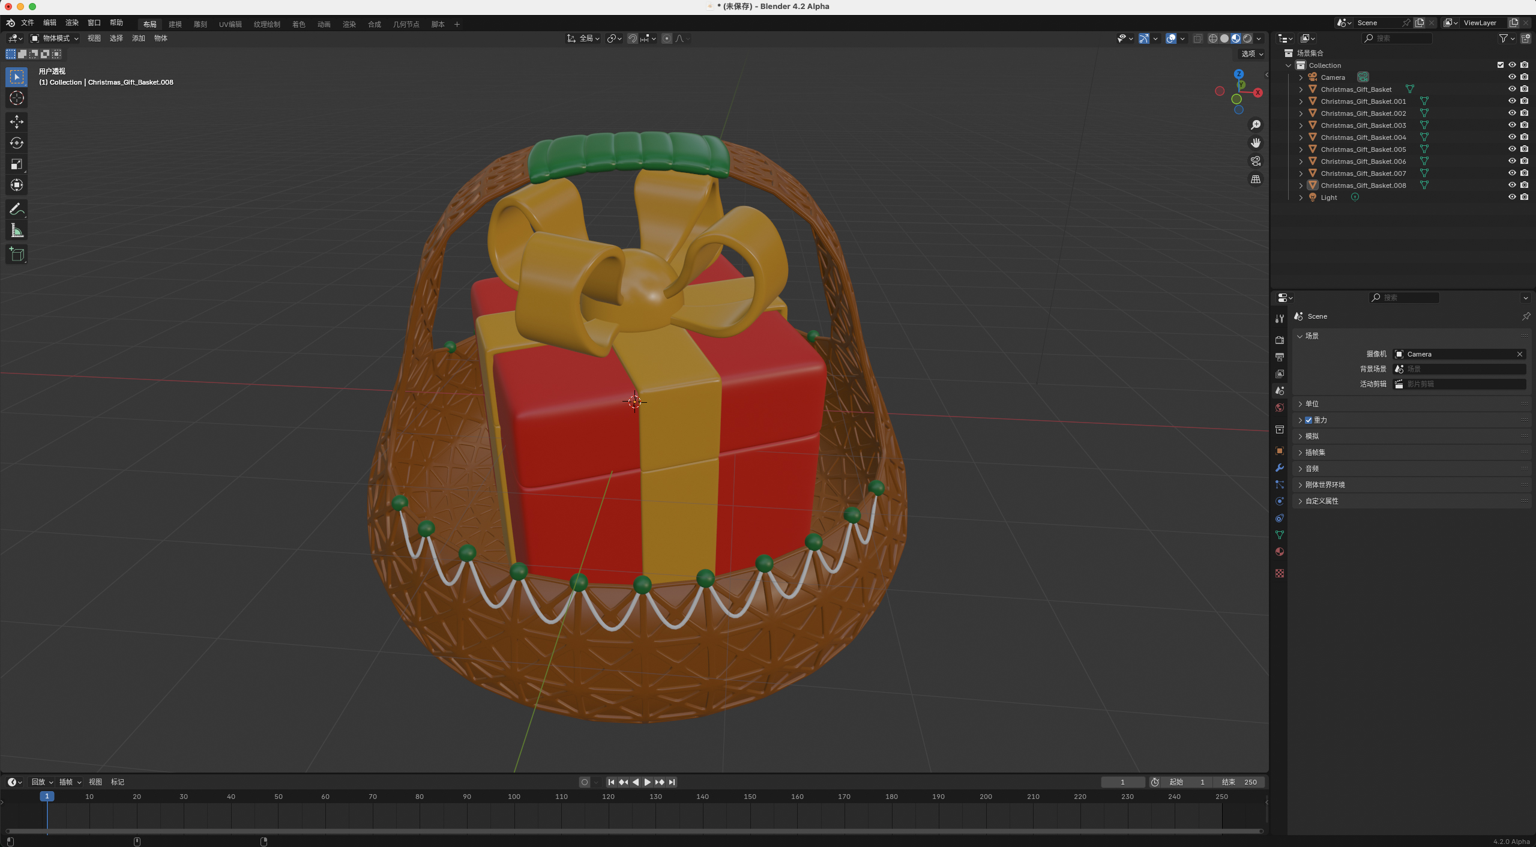Click the 结束 end frame field
Viewport: 1536px width, 847px height.
tap(1239, 782)
